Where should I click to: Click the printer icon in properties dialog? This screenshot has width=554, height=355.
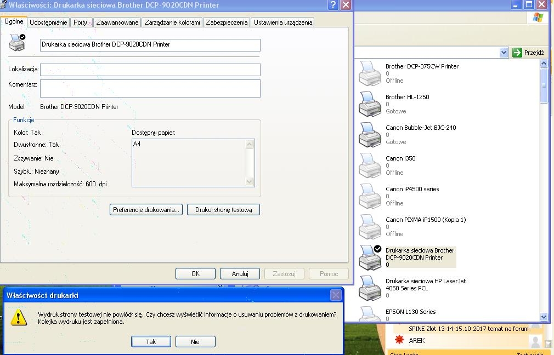click(x=17, y=43)
